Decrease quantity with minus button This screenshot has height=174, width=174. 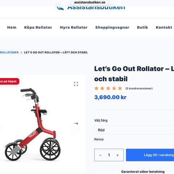click(x=100, y=155)
